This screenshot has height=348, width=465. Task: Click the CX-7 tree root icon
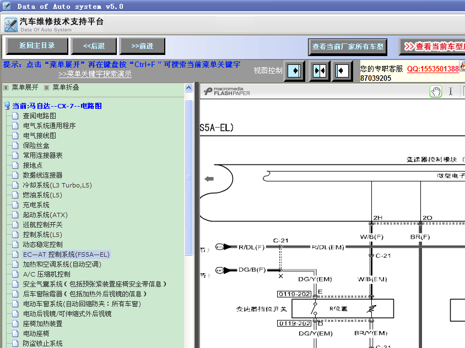pos(7,106)
